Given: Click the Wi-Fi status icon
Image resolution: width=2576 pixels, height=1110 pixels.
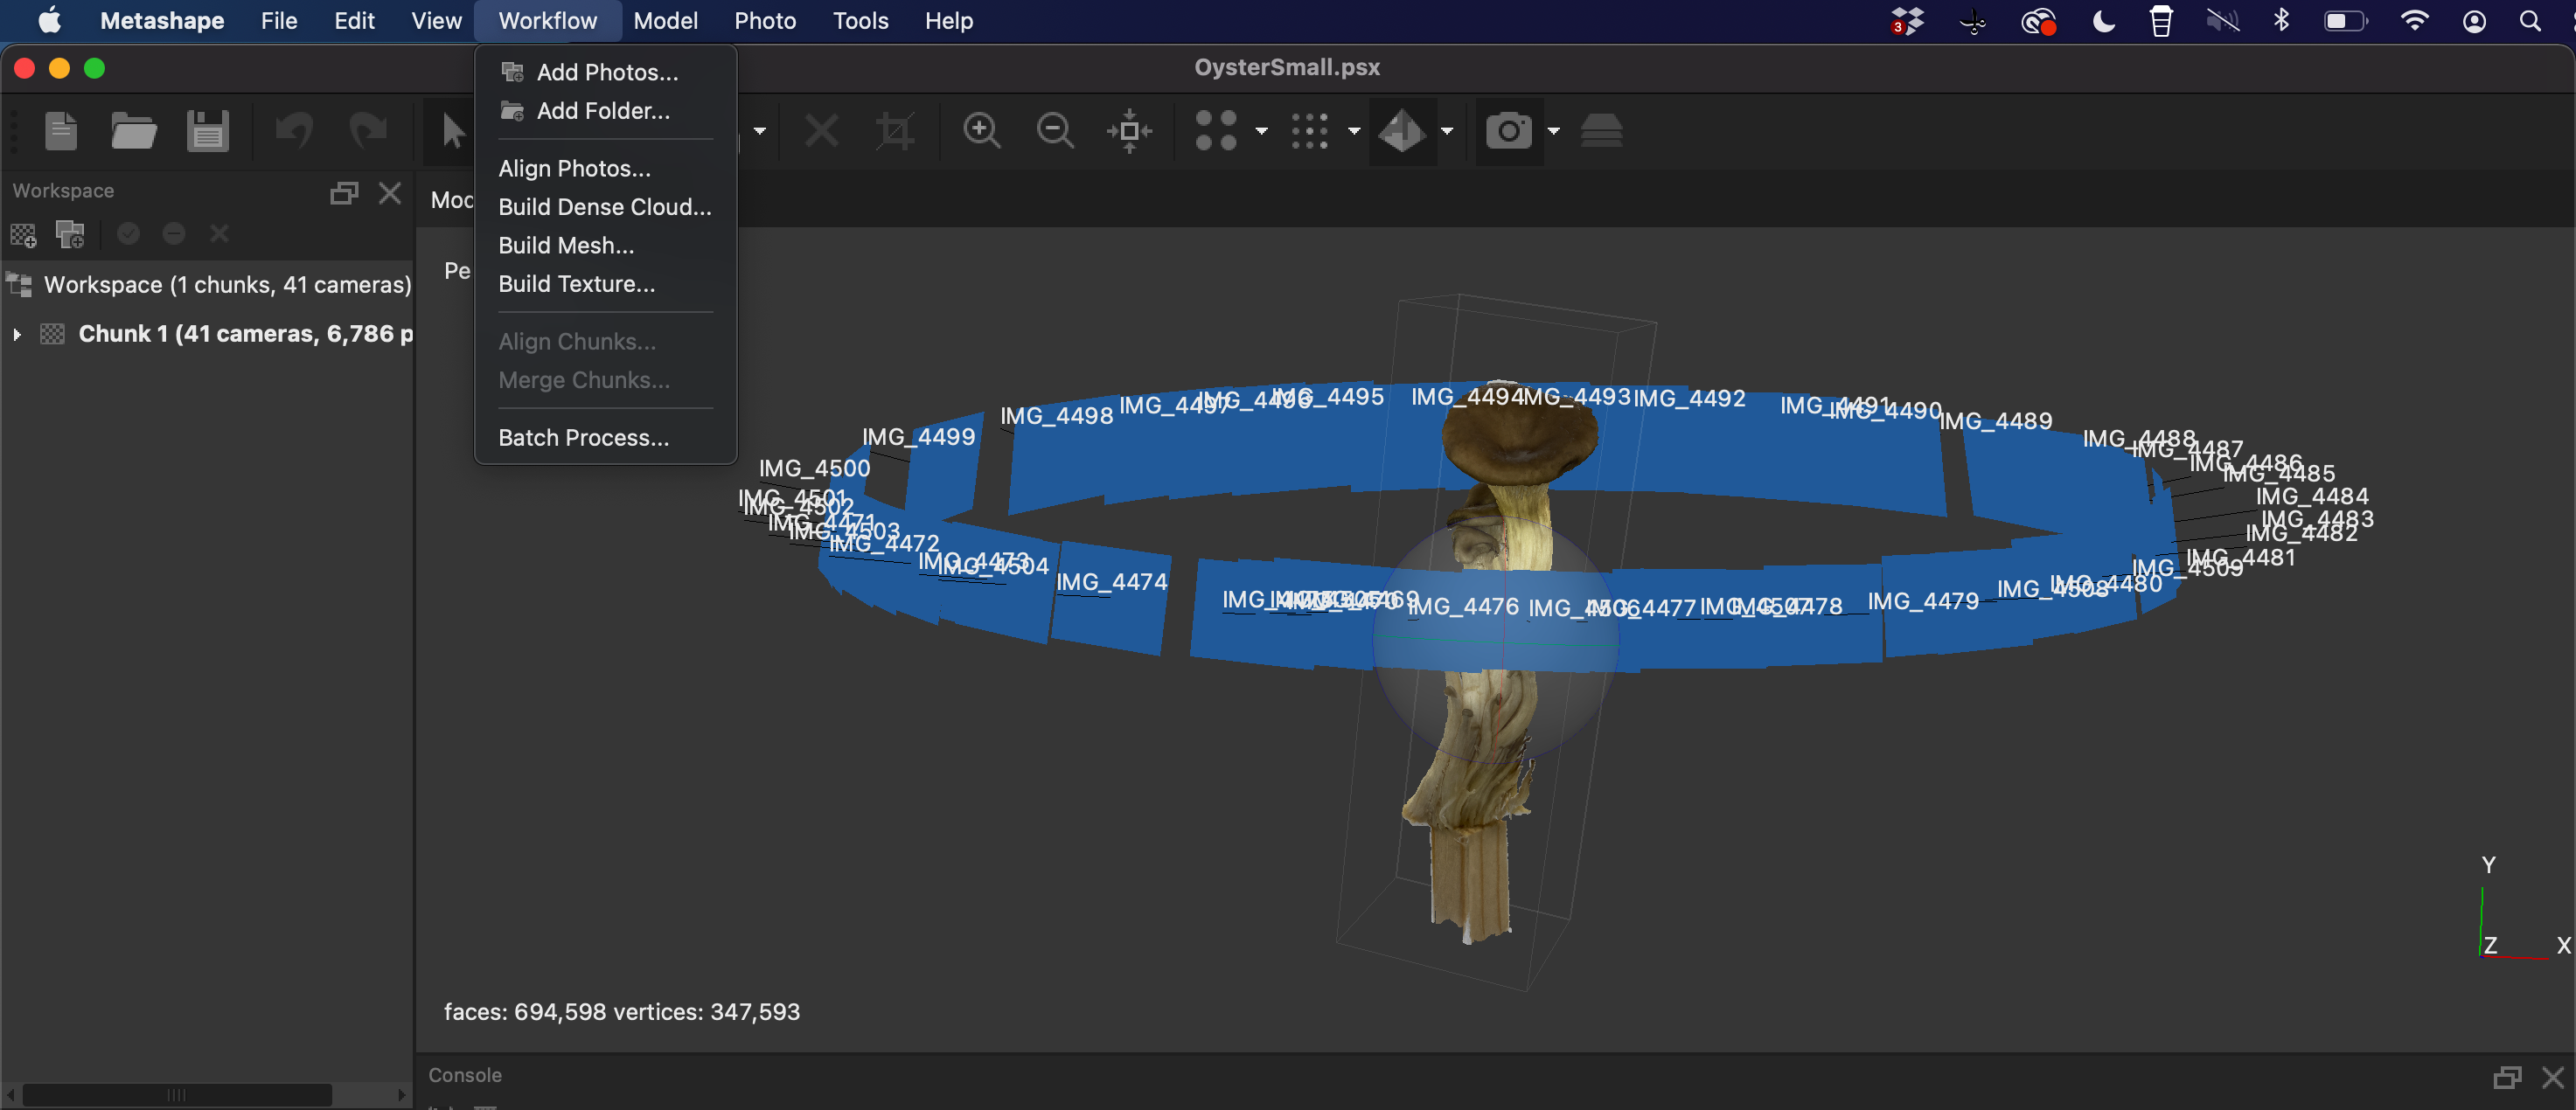Looking at the screenshot, I should click(x=2414, y=21).
